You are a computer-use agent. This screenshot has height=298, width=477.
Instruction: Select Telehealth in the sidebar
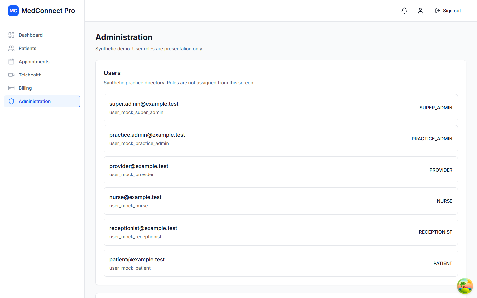(42, 75)
